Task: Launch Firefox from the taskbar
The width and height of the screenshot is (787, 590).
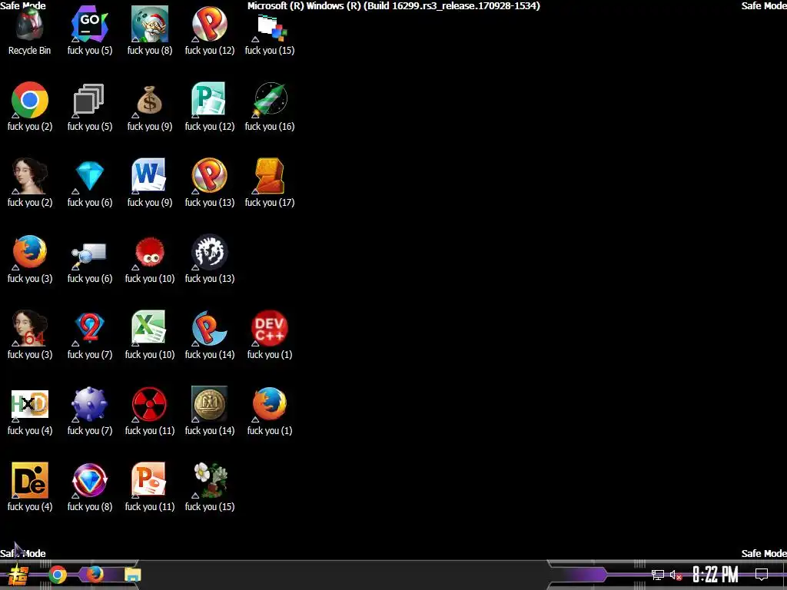Action: coord(95,574)
